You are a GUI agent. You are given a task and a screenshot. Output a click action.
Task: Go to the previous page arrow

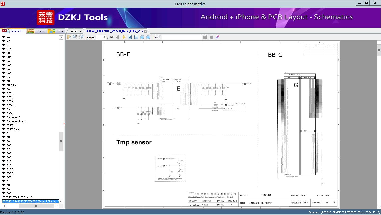(x=118, y=37)
